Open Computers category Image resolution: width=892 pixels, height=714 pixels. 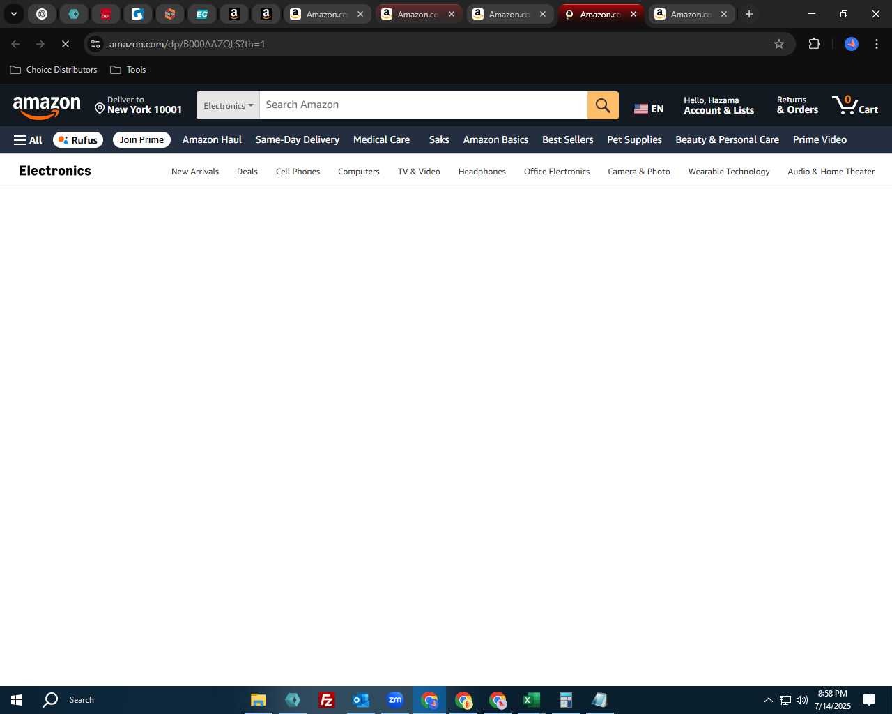click(x=359, y=172)
